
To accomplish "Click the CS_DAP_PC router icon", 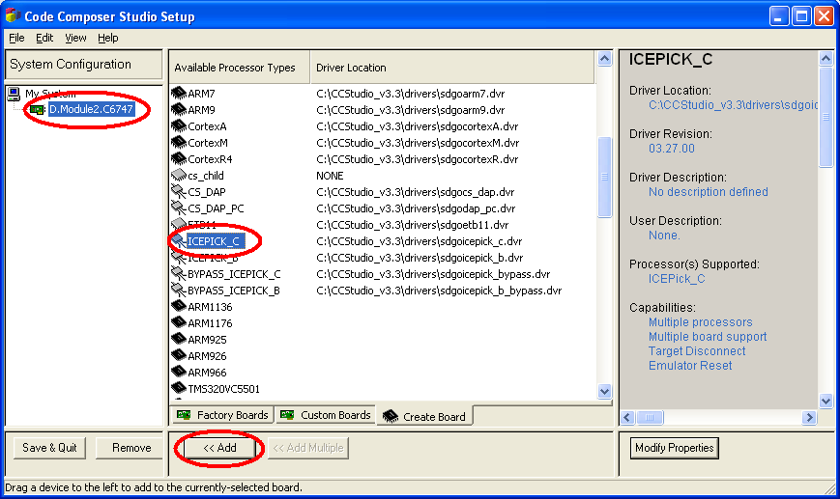I will click(x=179, y=208).
